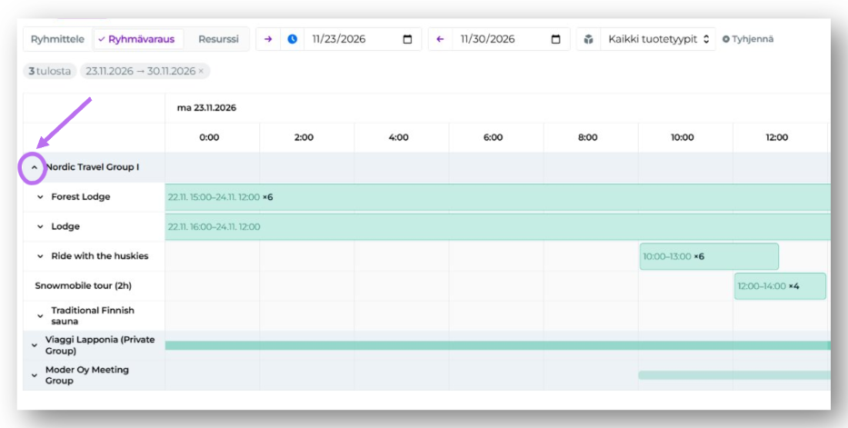
Task: Click the purple right arrow icon
Action: 268,39
